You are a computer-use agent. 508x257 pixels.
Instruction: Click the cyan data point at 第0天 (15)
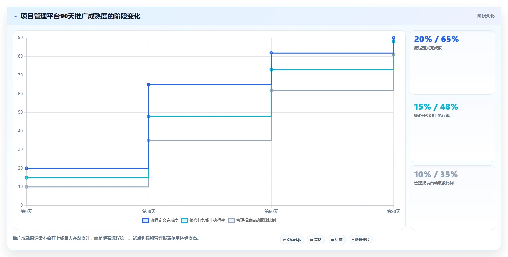[x=27, y=178]
